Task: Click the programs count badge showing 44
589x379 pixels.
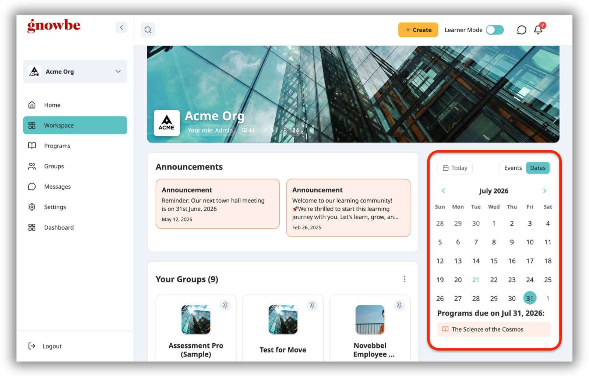Action: pos(248,130)
